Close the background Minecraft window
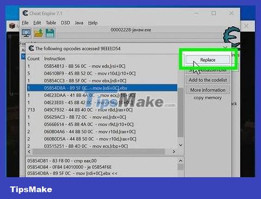 tap(246, 26)
